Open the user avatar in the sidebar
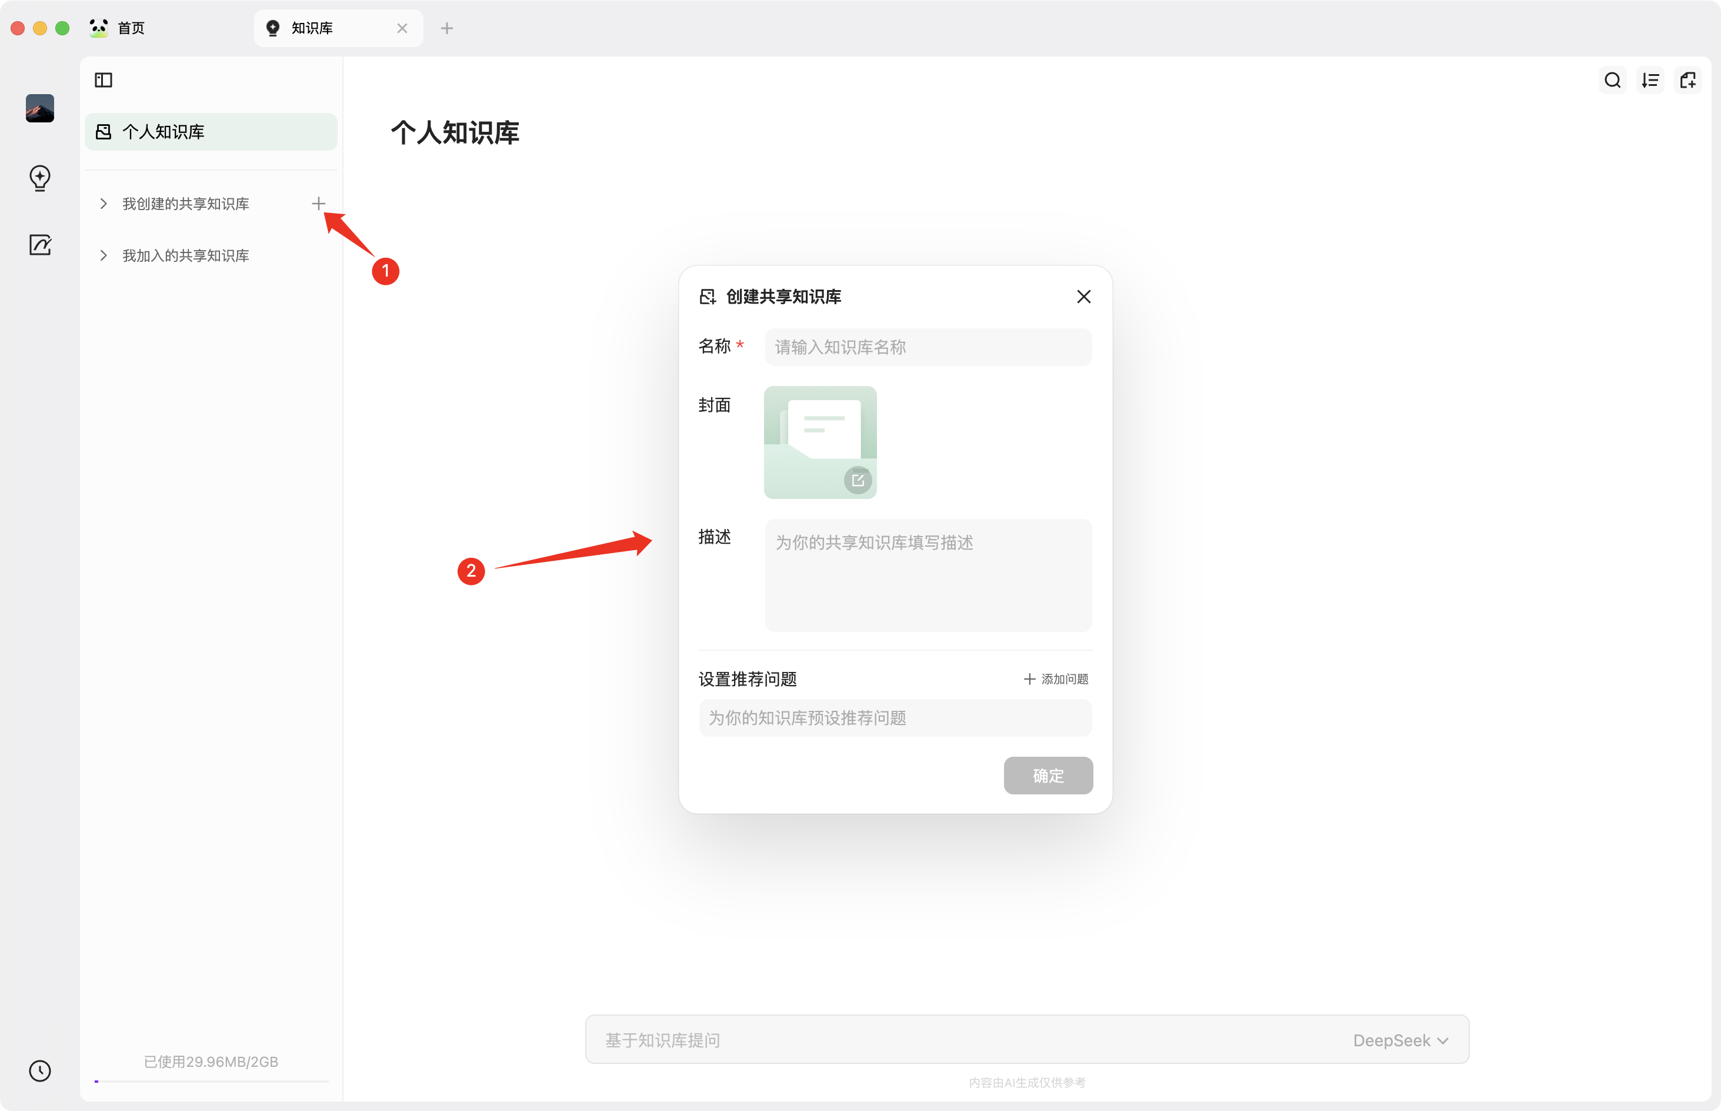 pos(39,108)
